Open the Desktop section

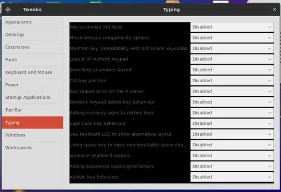pyautogui.click(x=32, y=34)
